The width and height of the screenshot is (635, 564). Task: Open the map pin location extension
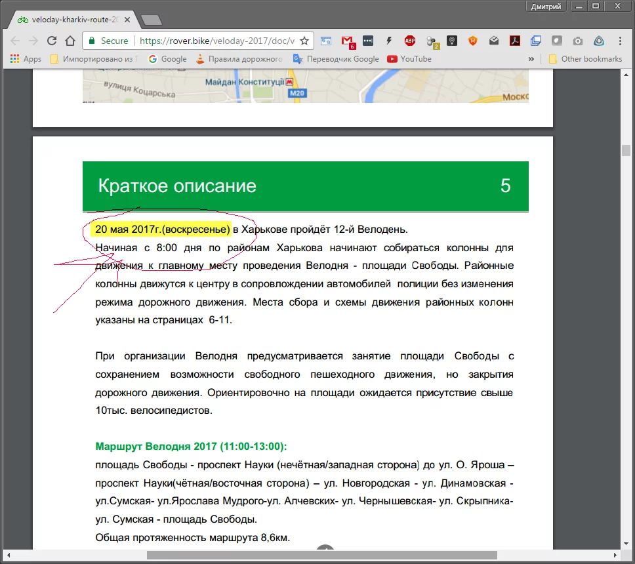(452, 41)
